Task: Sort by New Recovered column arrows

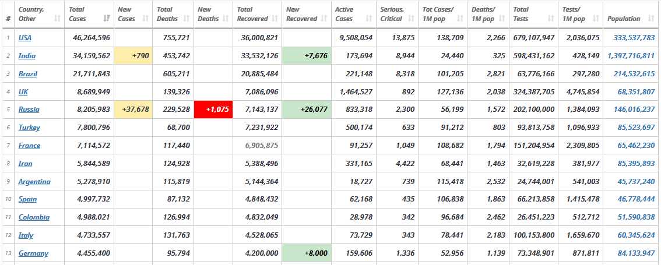Action: click(x=324, y=19)
